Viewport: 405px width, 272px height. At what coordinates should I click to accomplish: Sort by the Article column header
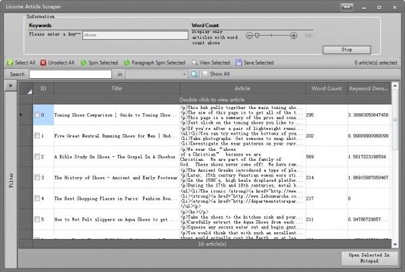(242, 88)
